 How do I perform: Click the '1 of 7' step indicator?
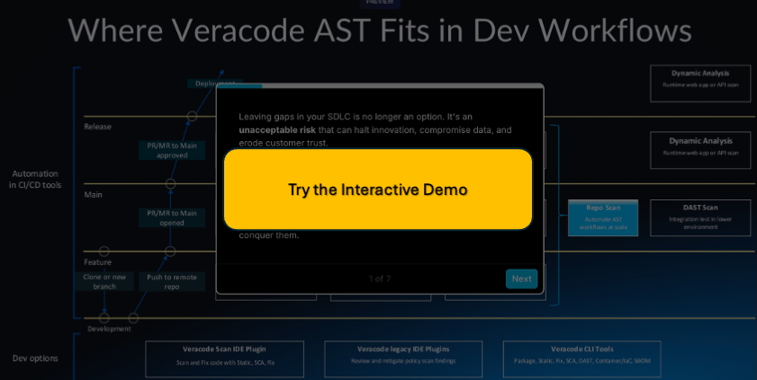pos(380,278)
